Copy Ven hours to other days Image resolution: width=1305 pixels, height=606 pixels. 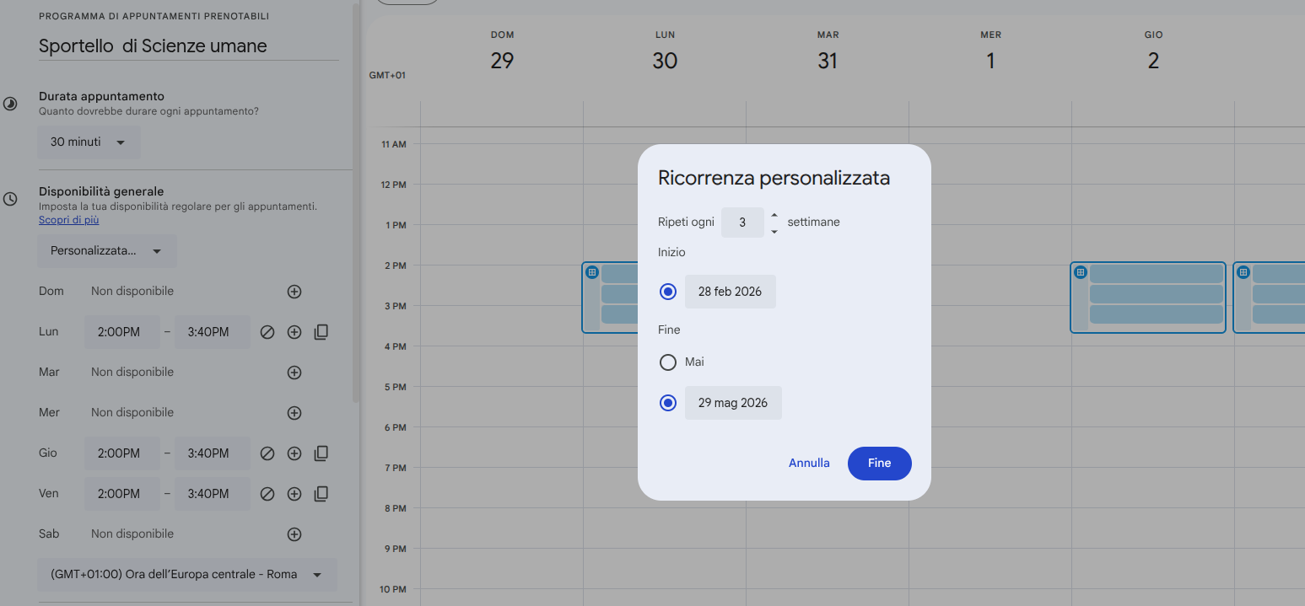[321, 494]
